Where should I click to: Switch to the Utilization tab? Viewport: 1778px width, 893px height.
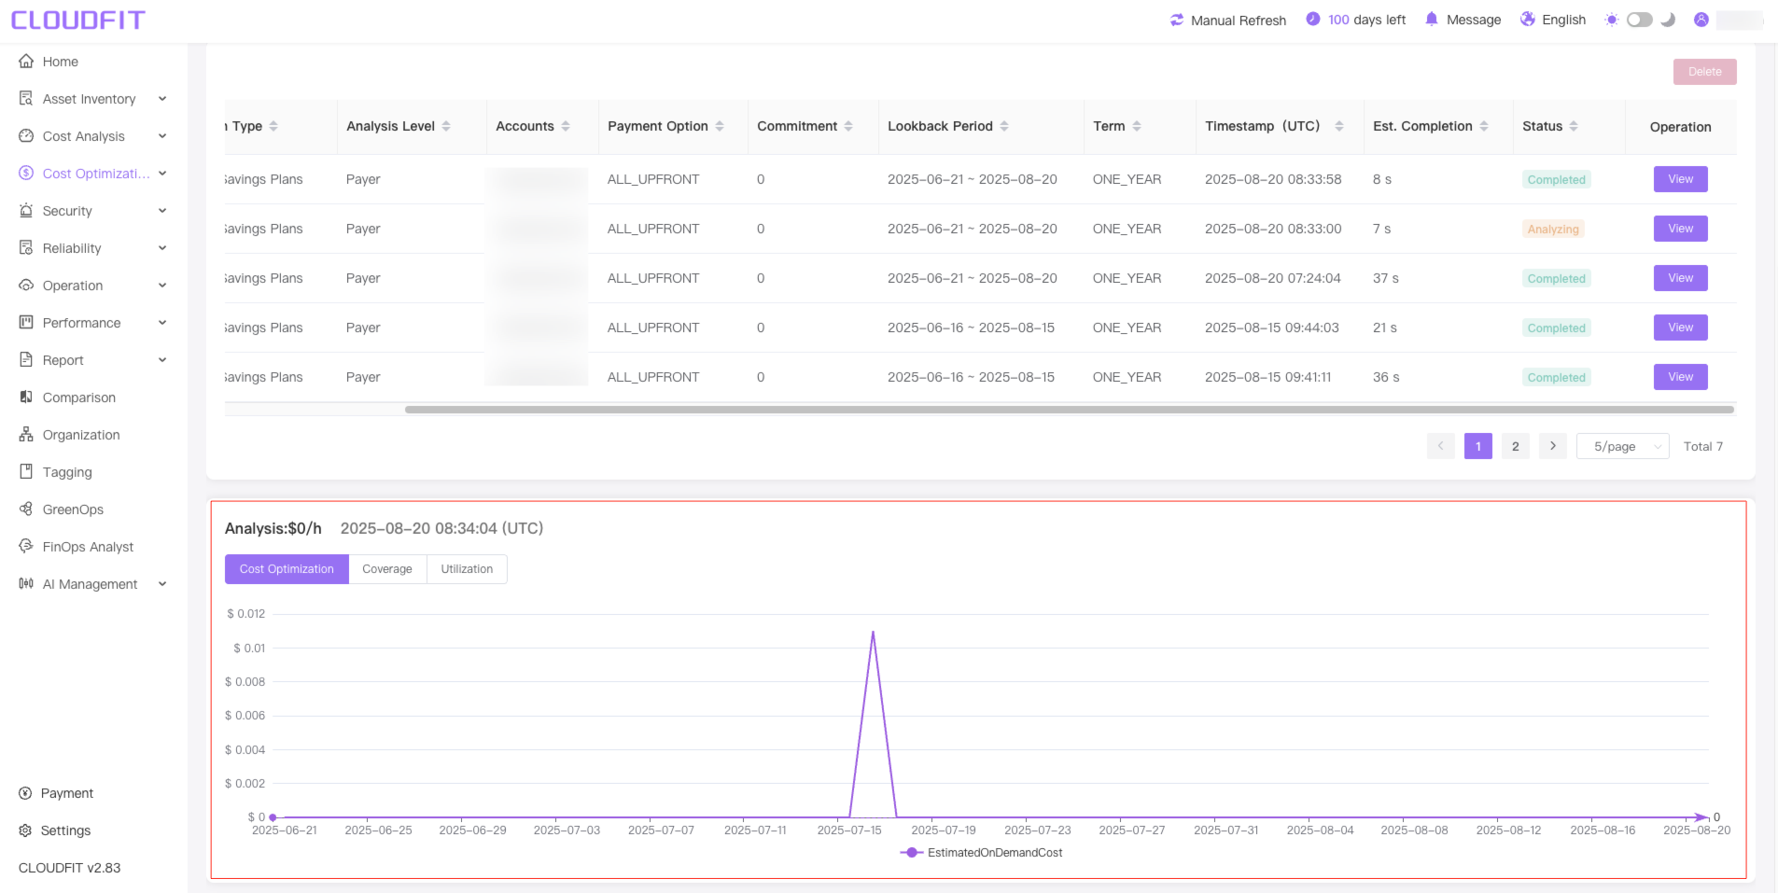pyautogui.click(x=467, y=569)
